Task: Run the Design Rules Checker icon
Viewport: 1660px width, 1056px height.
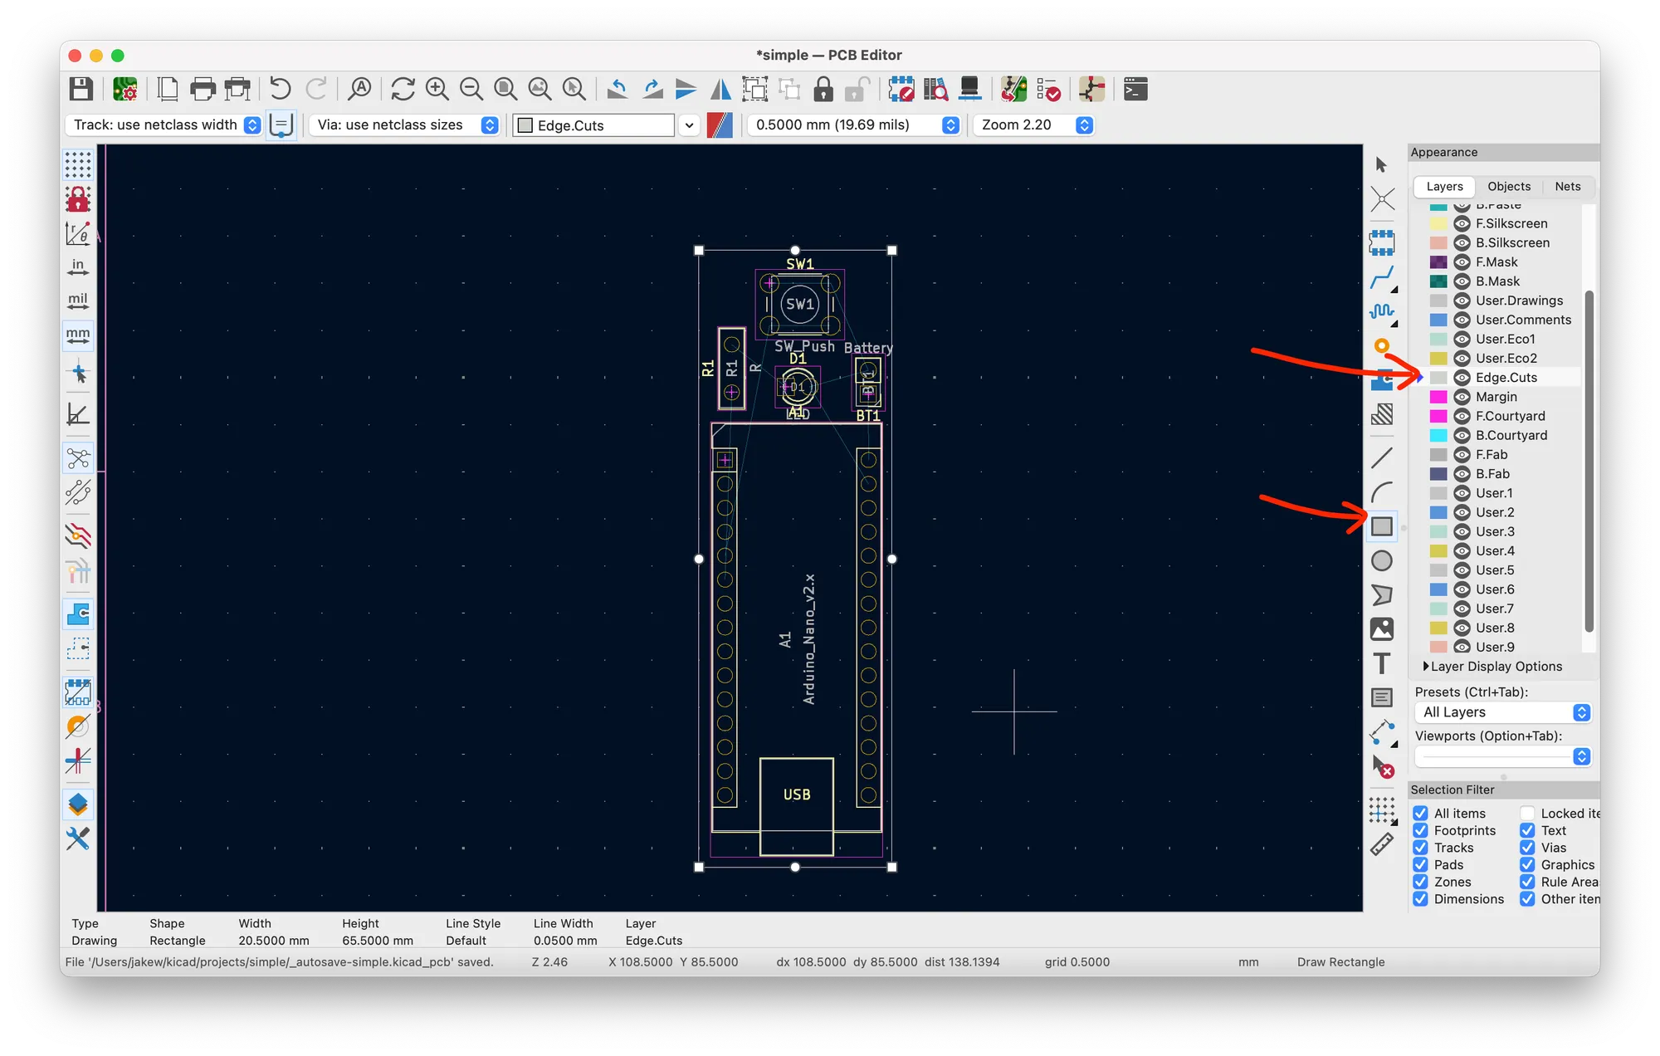Action: (1048, 89)
